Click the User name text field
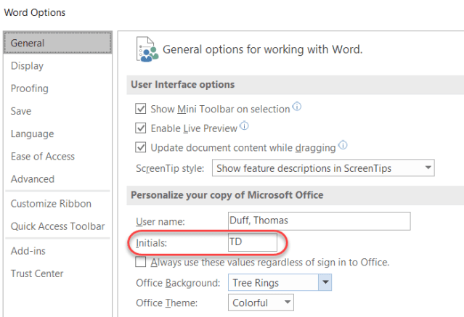This screenshot has height=317, width=464. click(x=318, y=221)
